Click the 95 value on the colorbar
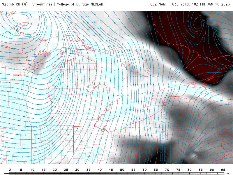 coord(223,170)
